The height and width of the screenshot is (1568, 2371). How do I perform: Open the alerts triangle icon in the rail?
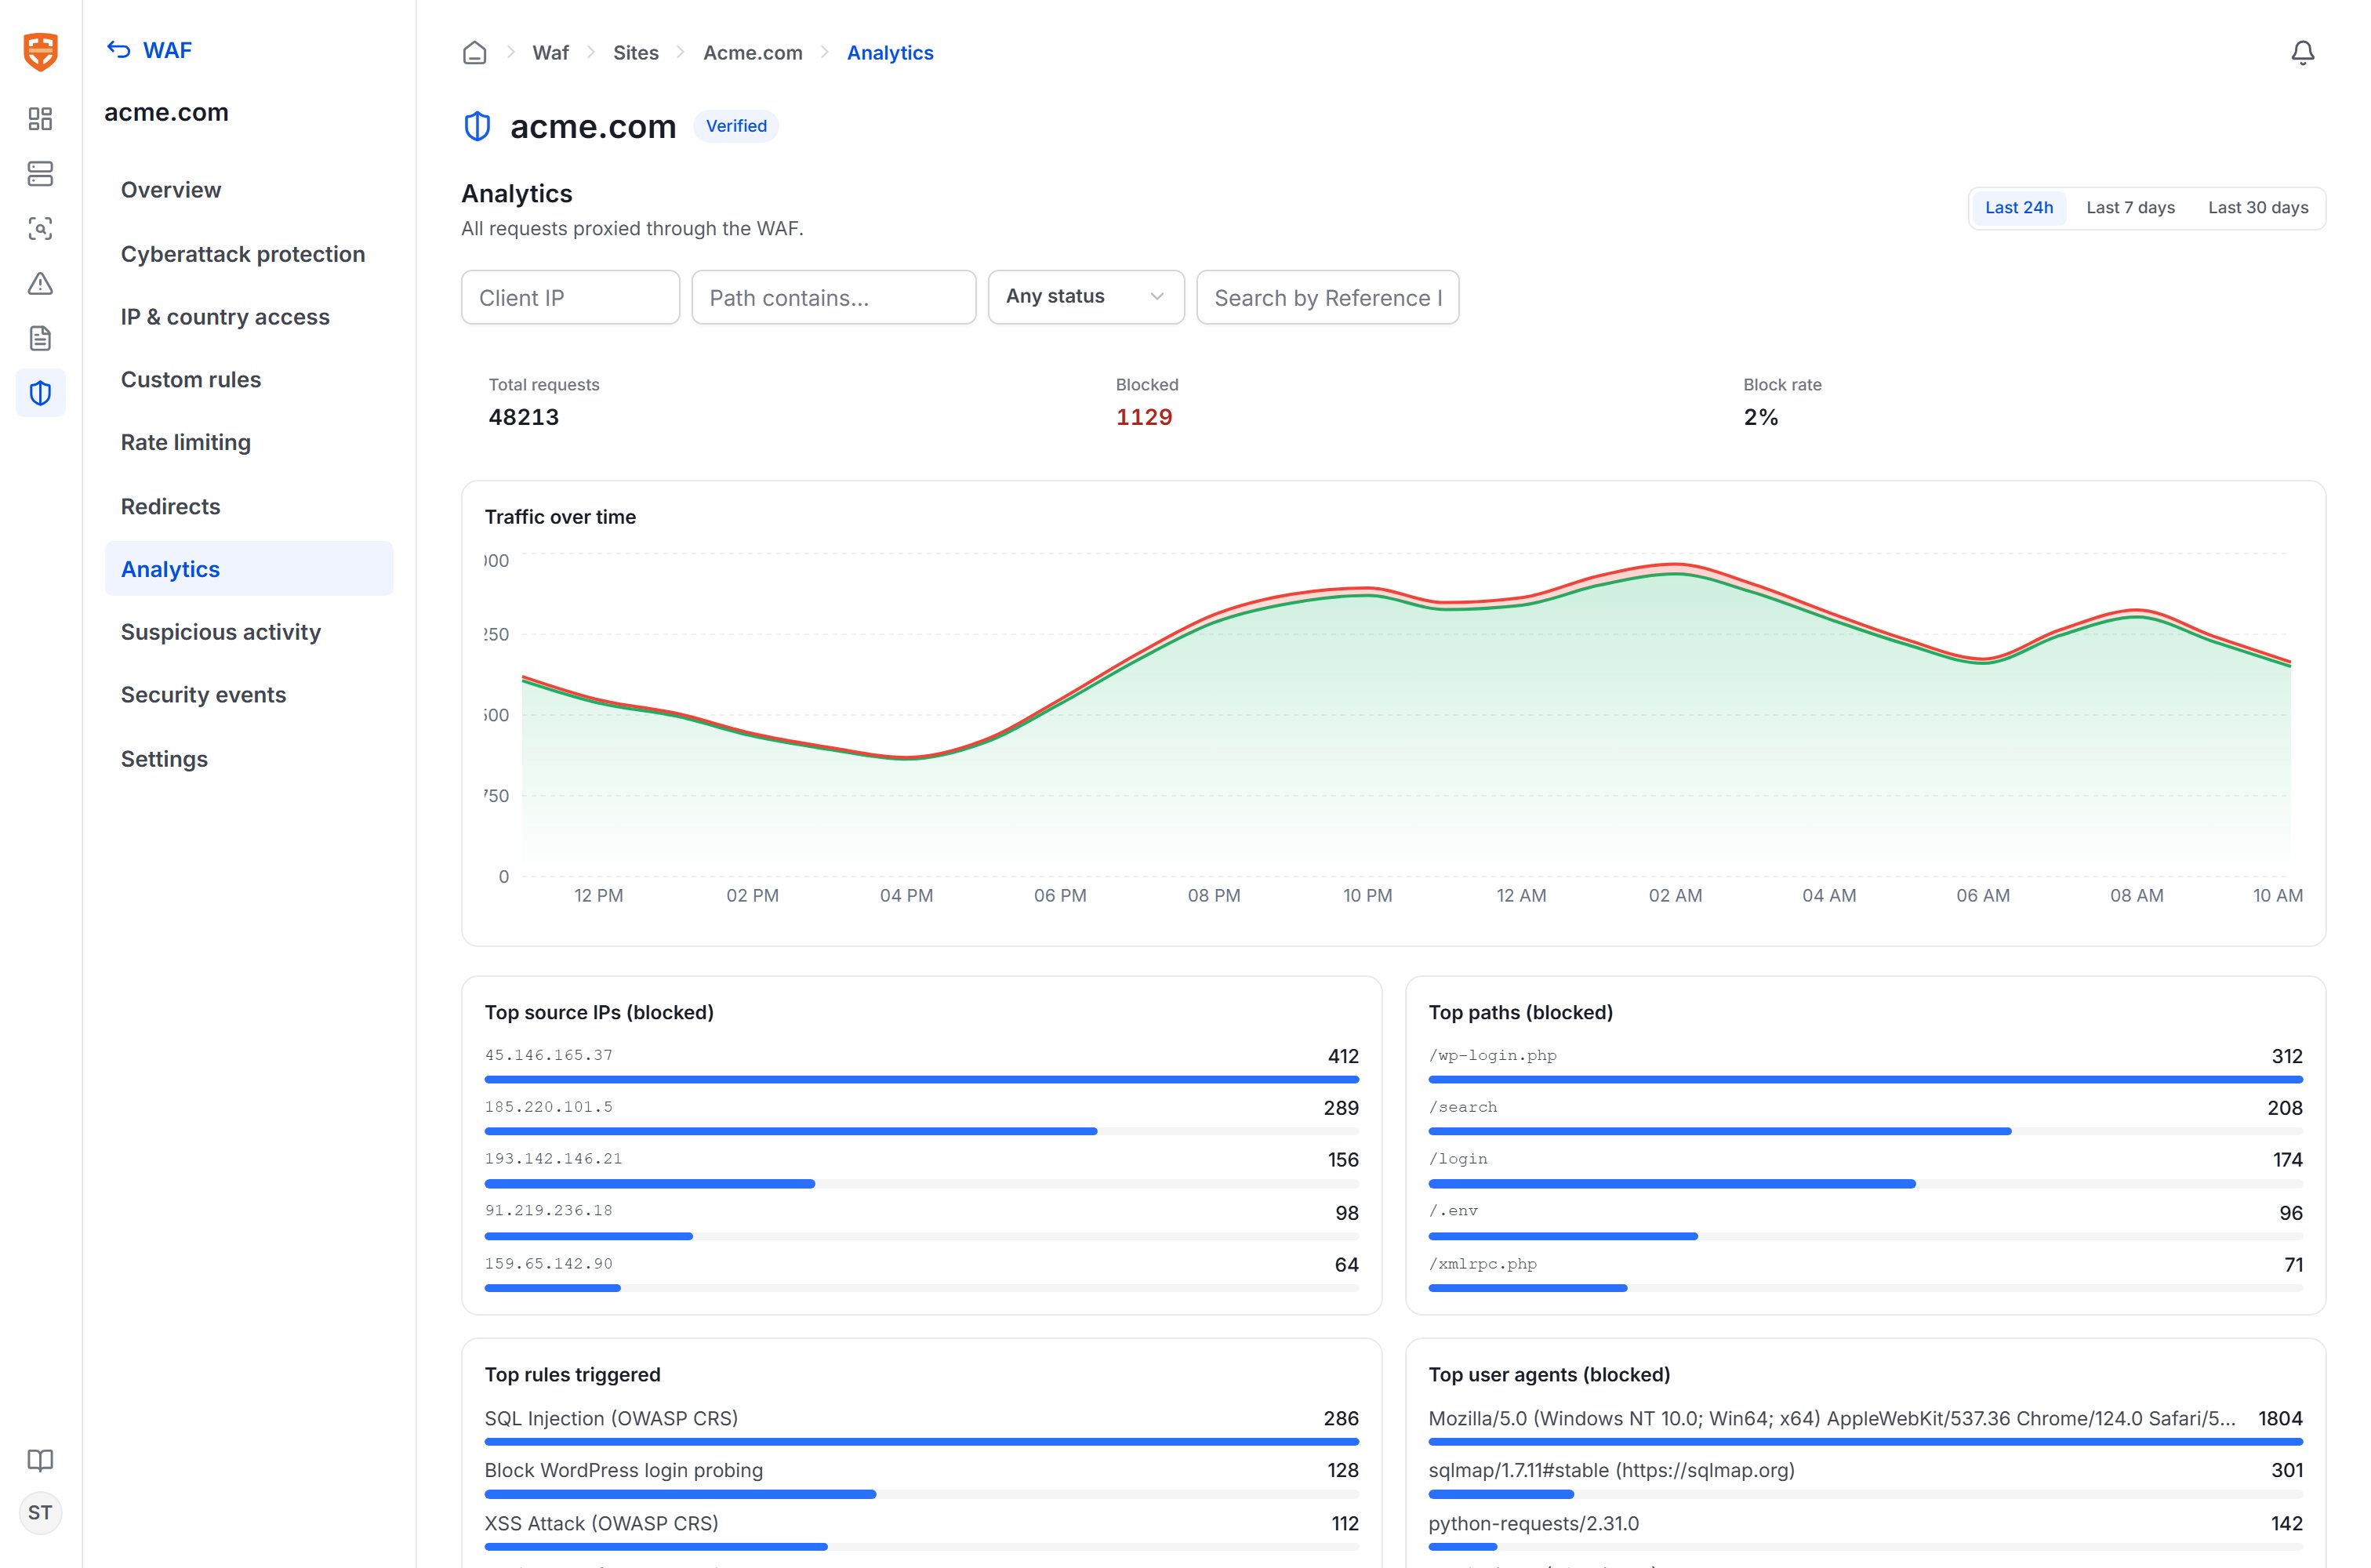(x=40, y=284)
